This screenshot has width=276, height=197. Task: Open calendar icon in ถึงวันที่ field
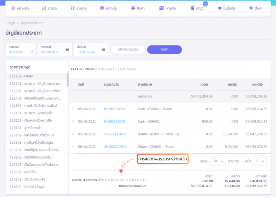point(104,50)
